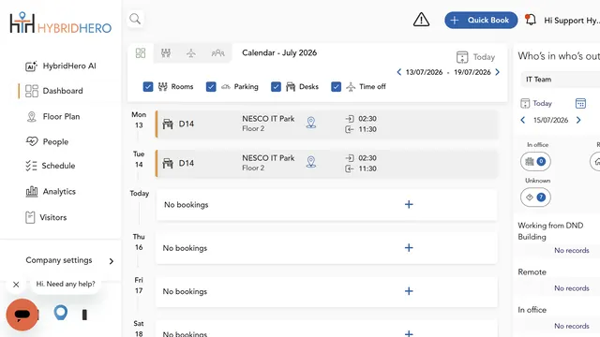Open the Analytics page

(x=51, y=191)
